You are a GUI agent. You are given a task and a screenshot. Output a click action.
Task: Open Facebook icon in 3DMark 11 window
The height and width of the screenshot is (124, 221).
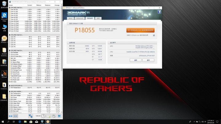pos(159,12)
